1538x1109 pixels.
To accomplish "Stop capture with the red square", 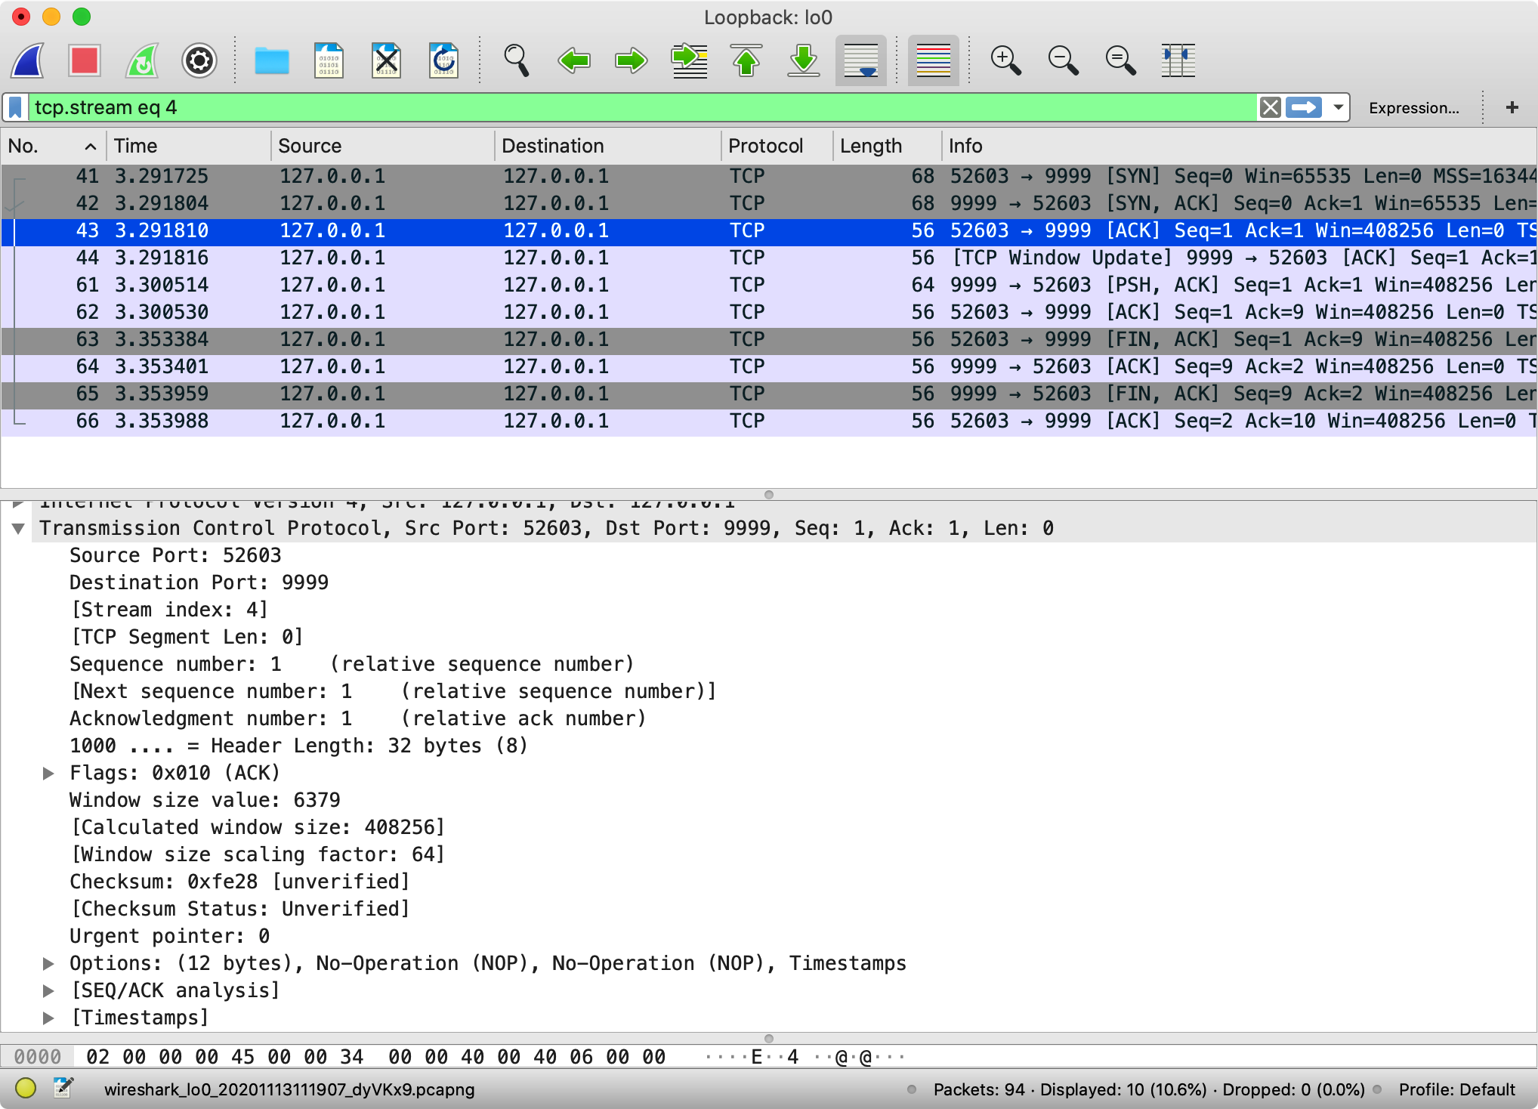I will (85, 60).
